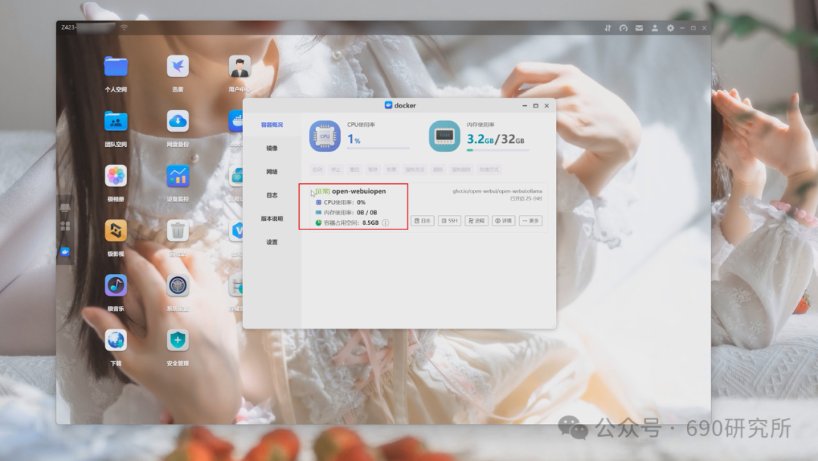Viewport: 818px width, 461px height.
Task: Click the container 内存使用率 0B / 0B text
Action: pos(350,212)
